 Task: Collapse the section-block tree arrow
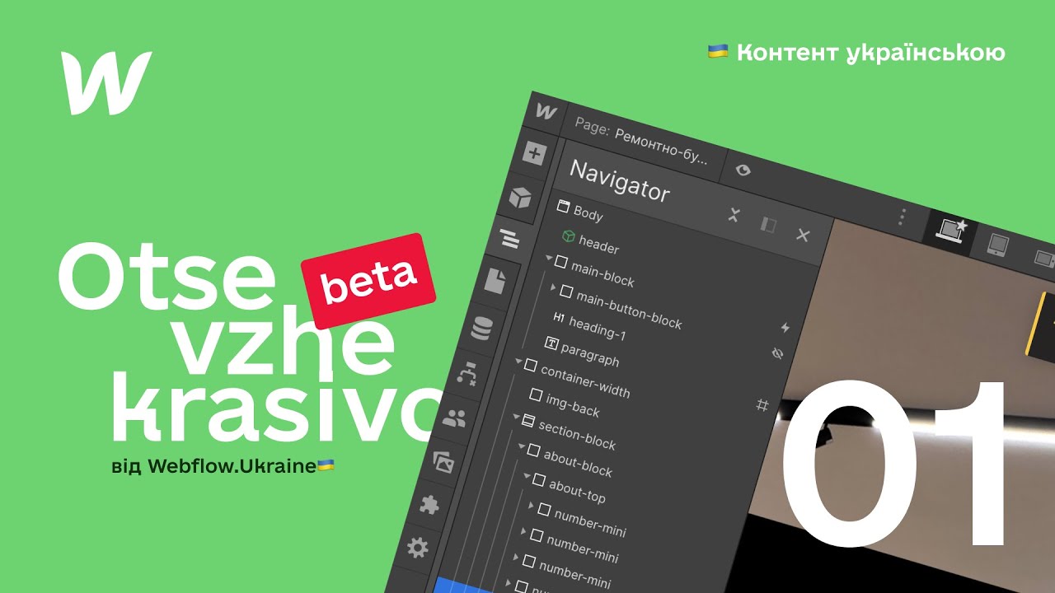point(517,418)
